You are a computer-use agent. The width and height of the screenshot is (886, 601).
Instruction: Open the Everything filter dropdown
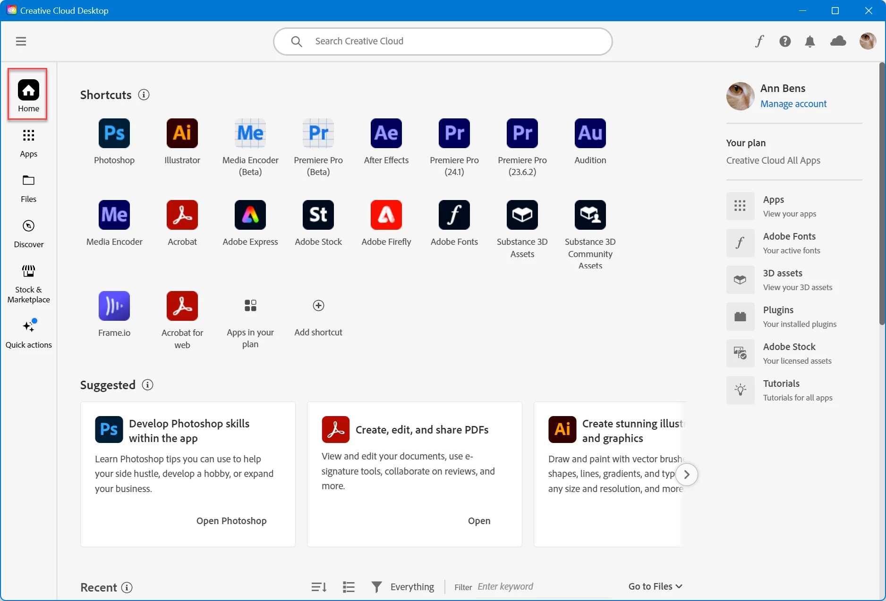pyautogui.click(x=403, y=587)
